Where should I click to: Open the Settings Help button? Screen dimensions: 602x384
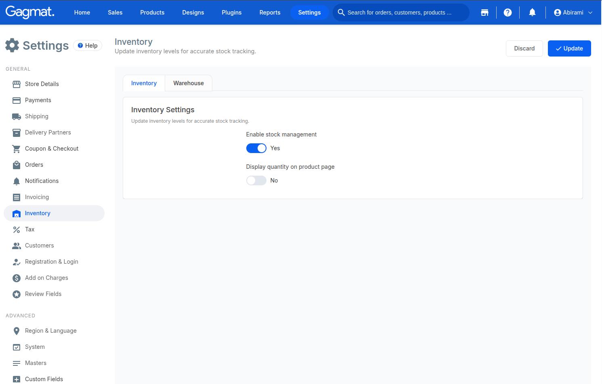click(x=88, y=46)
